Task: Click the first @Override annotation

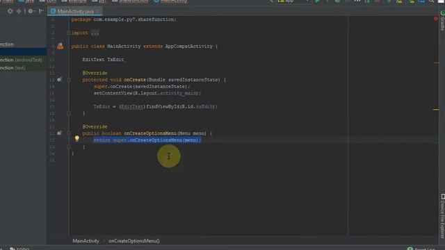Action: 95,73
